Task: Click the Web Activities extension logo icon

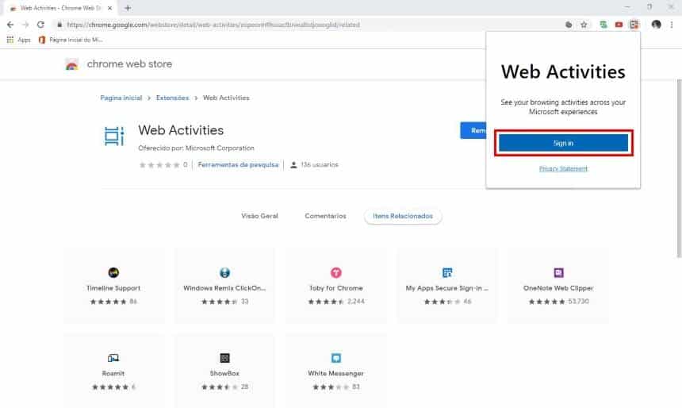Action: [114, 136]
